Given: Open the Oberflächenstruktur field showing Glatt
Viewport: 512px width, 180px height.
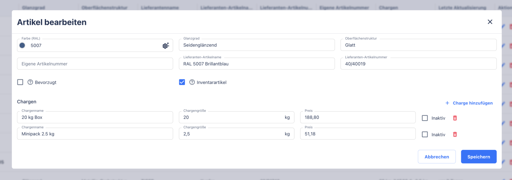Looking at the screenshot, I should 418,45.
